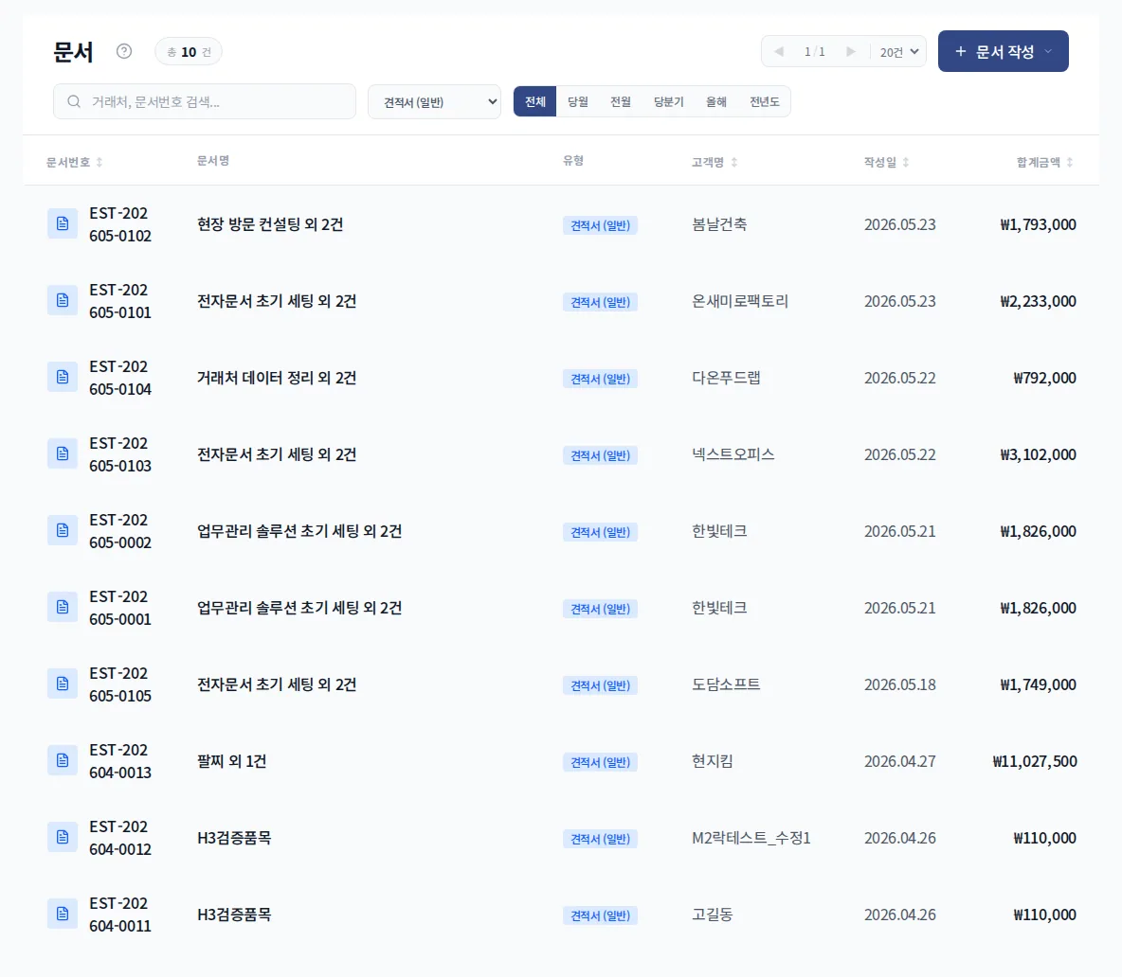Click document number EST-202604-0011
This screenshot has width=1122, height=977.
click(x=120, y=915)
